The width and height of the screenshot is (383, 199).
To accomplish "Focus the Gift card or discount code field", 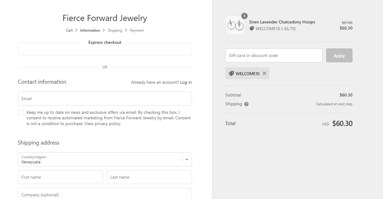I will (x=274, y=55).
